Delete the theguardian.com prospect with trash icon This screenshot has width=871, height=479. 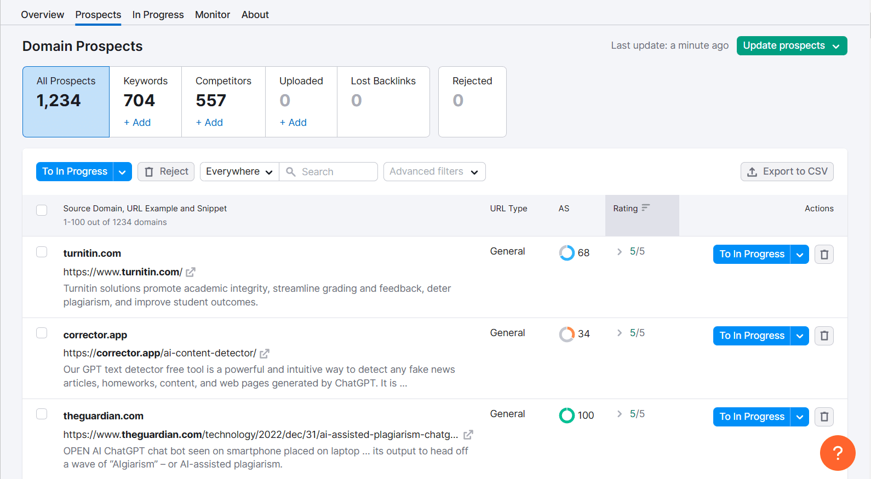click(824, 417)
